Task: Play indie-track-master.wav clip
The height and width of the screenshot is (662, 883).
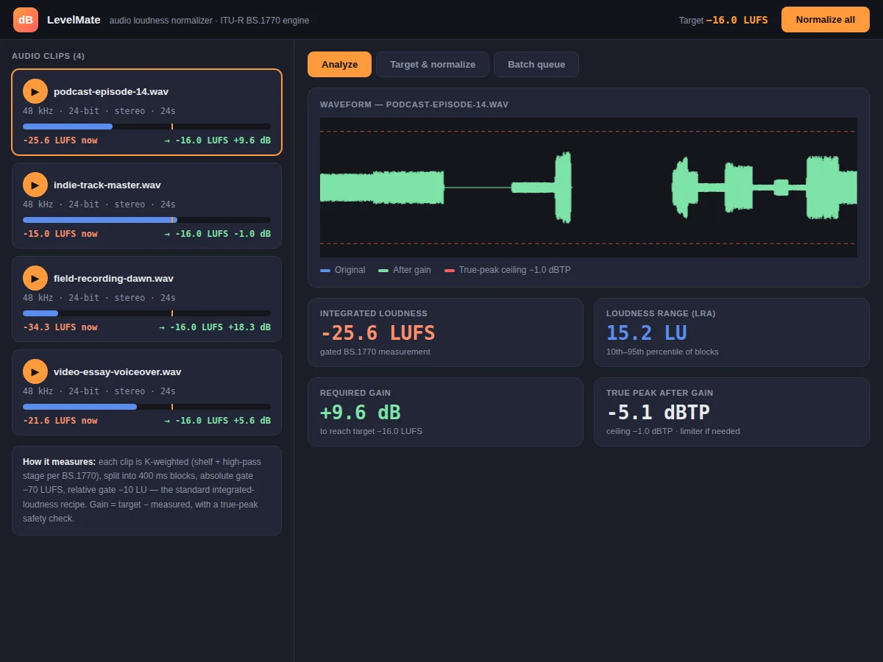Action: (35, 185)
